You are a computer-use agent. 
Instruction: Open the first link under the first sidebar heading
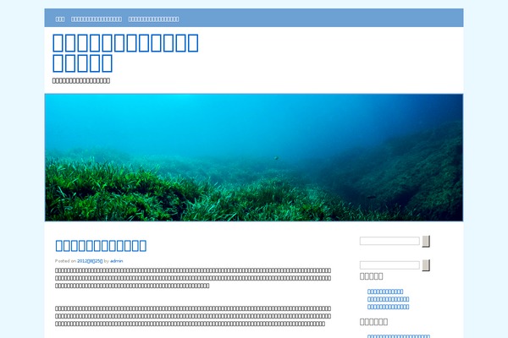click(385, 292)
